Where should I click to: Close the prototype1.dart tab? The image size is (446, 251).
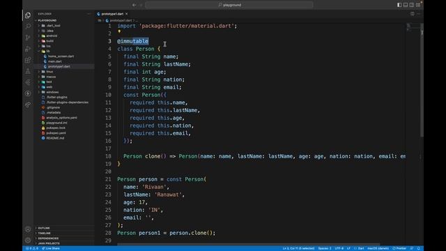pyautogui.click(x=127, y=14)
